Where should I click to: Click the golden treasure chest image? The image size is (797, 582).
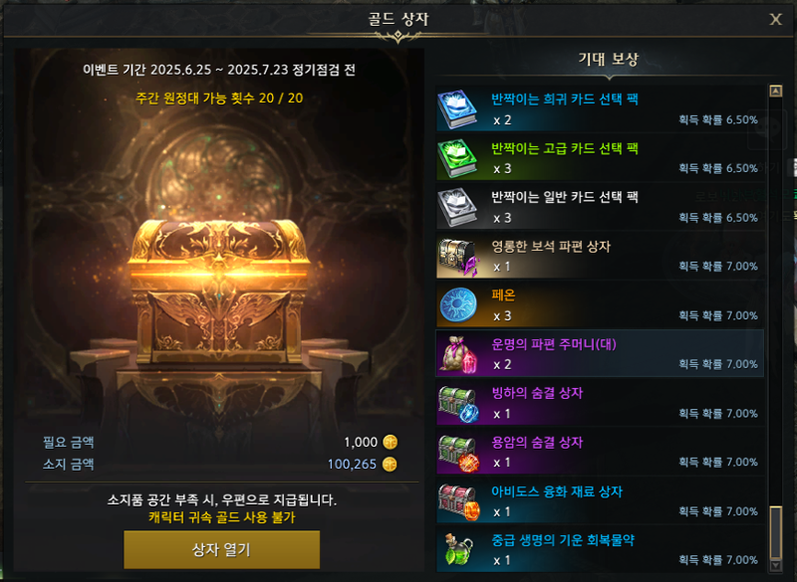click(x=219, y=291)
